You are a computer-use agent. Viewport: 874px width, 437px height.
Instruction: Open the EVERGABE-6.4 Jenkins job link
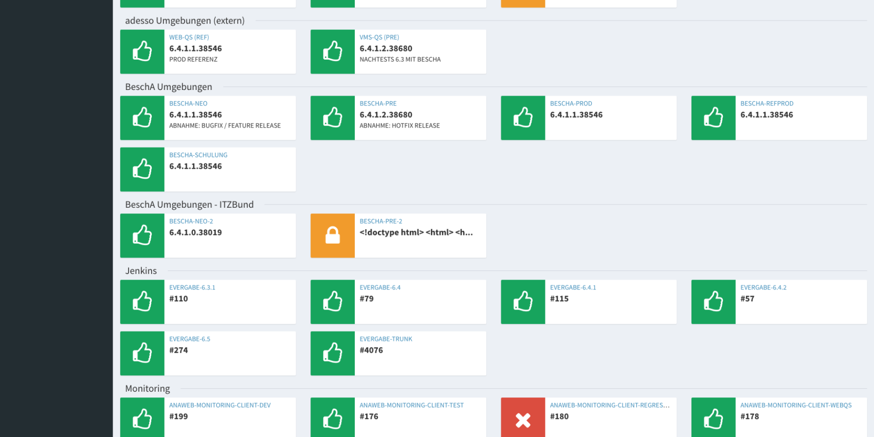380,288
